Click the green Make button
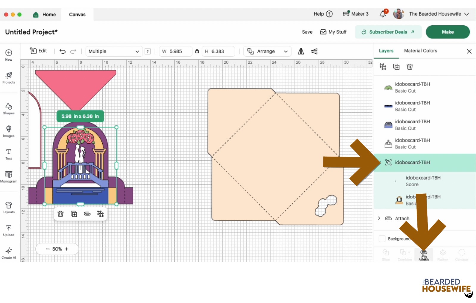476x303 pixels. 447,32
